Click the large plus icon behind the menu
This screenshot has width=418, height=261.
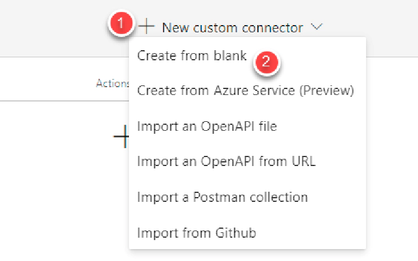tap(121, 136)
